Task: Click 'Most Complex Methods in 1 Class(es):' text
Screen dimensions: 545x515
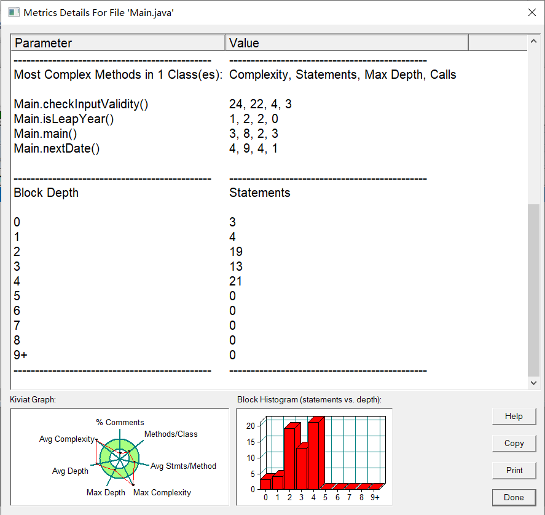Action: tap(118, 74)
